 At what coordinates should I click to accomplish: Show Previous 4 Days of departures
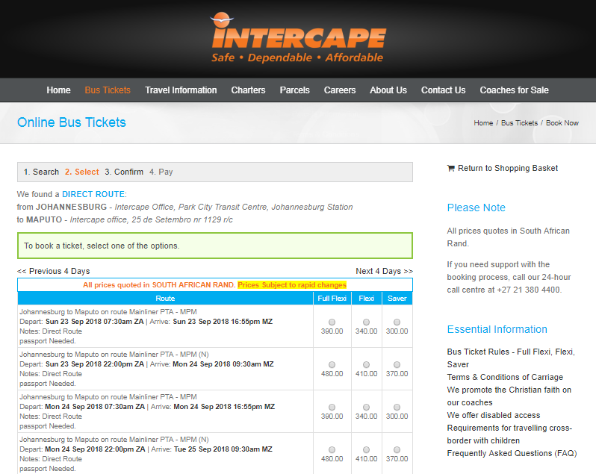[54, 271]
